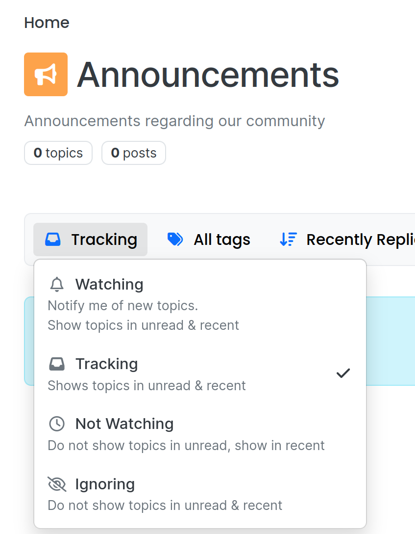Go to the Home breadcrumb link
The width and height of the screenshot is (415, 534).
point(47,23)
